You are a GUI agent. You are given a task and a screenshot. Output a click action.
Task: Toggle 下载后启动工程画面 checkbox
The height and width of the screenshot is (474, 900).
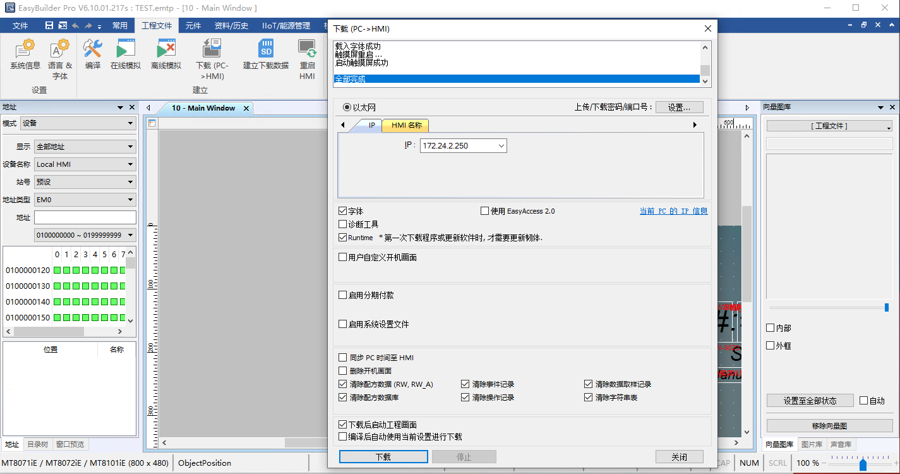pos(343,425)
